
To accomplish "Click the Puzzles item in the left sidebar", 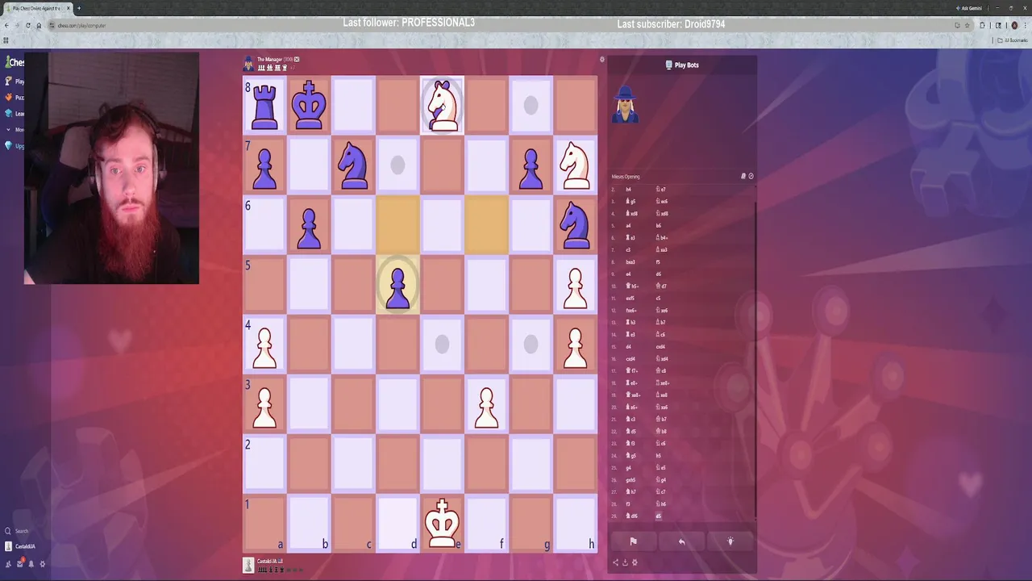I will coord(15,98).
